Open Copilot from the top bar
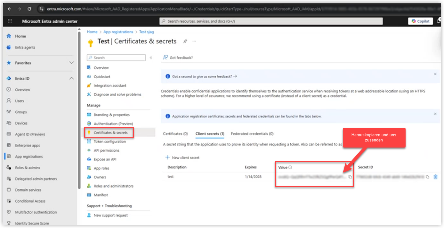This screenshot has height=228, width=444. pyautogui.click(x=420, y=21)
